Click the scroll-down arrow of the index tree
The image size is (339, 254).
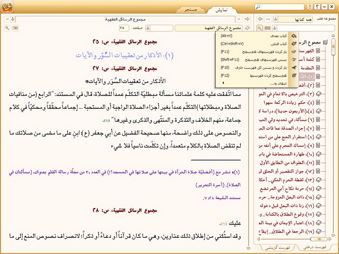coord(333,235)
